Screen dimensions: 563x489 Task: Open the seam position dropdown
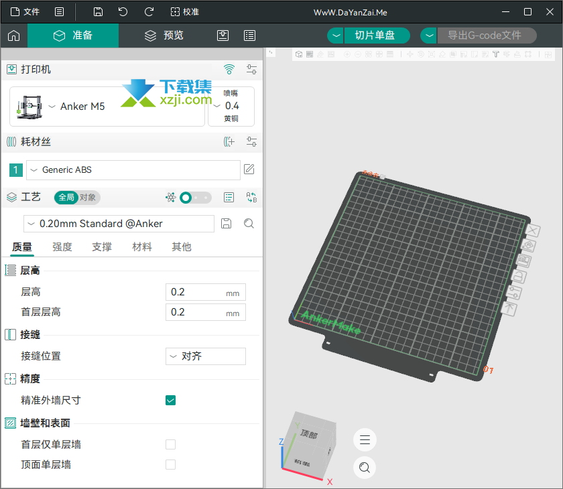(205, 356)
